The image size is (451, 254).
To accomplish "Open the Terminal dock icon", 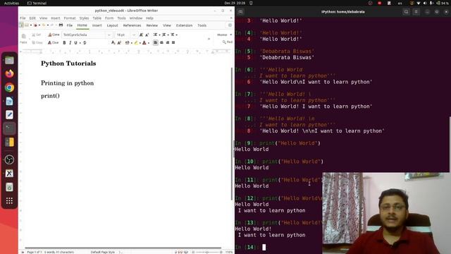I will pos(9,128).
